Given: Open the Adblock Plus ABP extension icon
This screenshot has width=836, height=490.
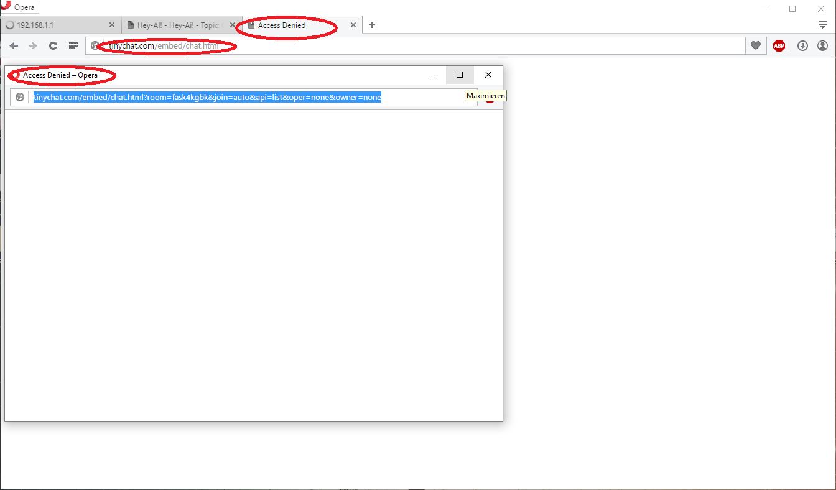Looking at the screenshot, I should (x=779, y=45).
